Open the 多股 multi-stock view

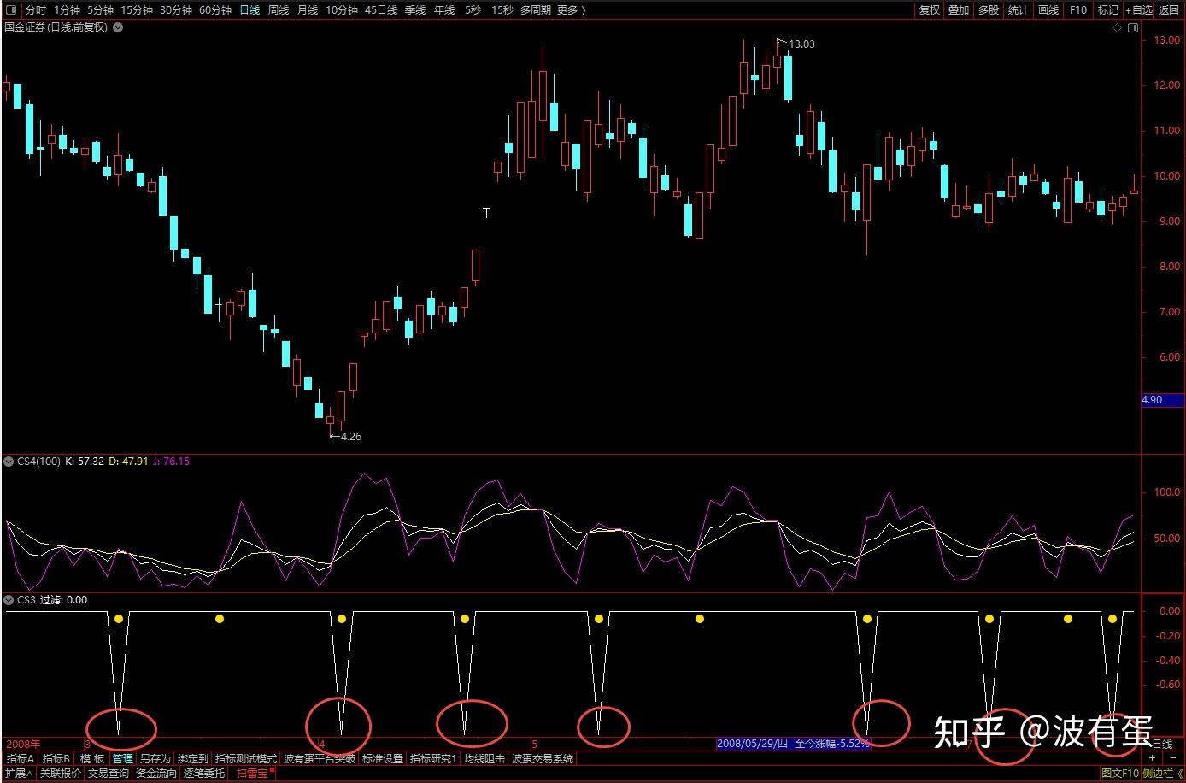(989, 10)
